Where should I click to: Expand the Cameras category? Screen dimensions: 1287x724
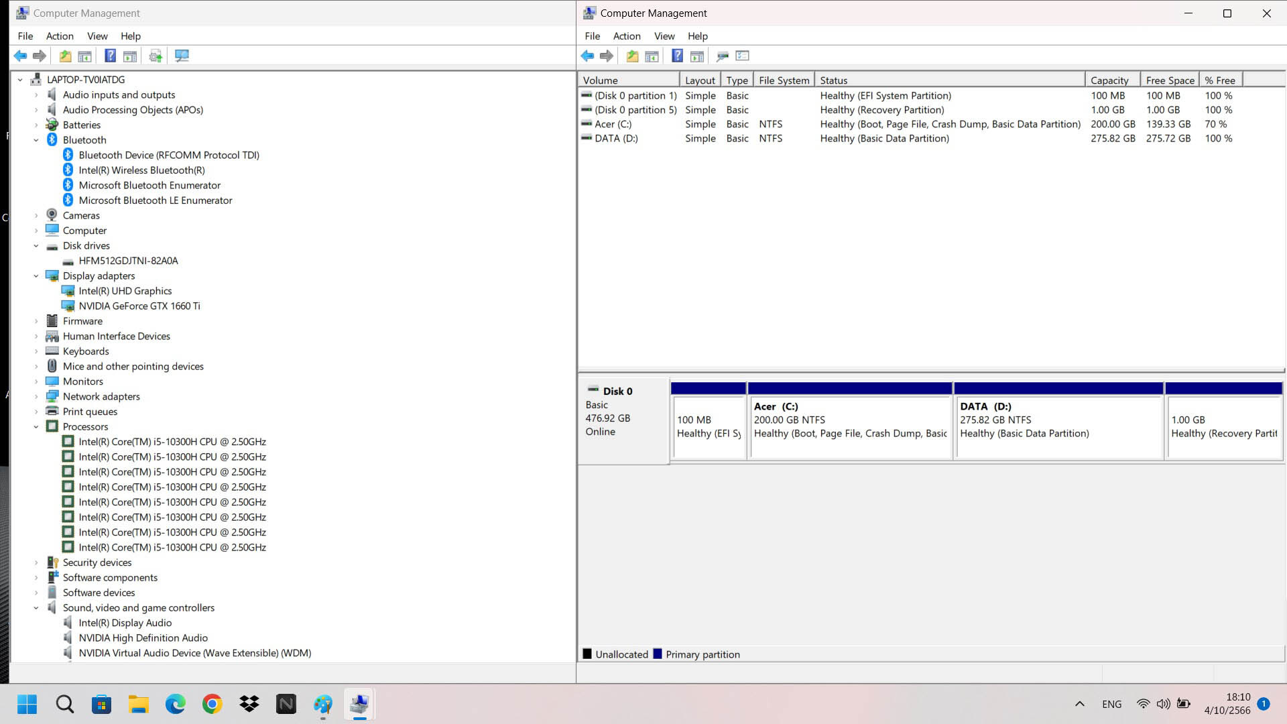pyautogui.click(x=36, y=216)
